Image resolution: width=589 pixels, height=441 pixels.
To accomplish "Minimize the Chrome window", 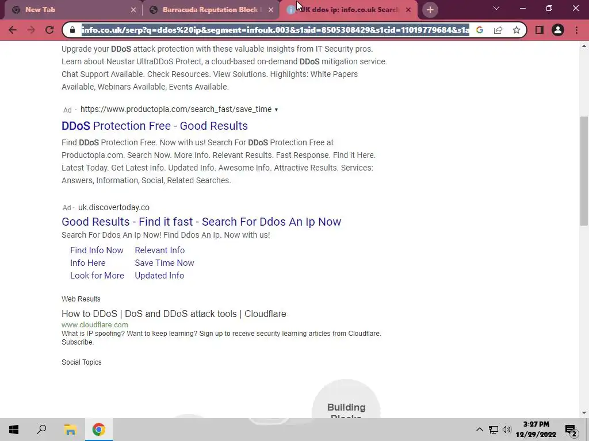I will (x=522, y=8).
